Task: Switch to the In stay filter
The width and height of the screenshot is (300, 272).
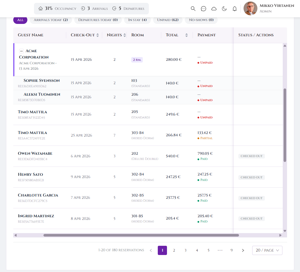Action: pos(137,20)
